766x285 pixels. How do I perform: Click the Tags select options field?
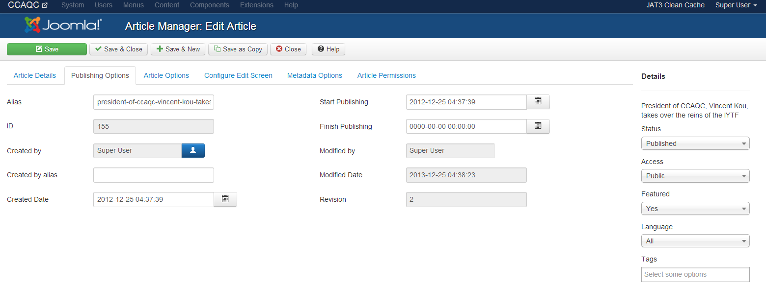(695, 274)
